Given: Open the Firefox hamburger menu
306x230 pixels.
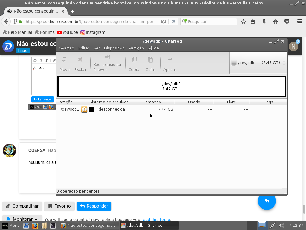Looking at the screenshot, I should click(x=300, y=22).
